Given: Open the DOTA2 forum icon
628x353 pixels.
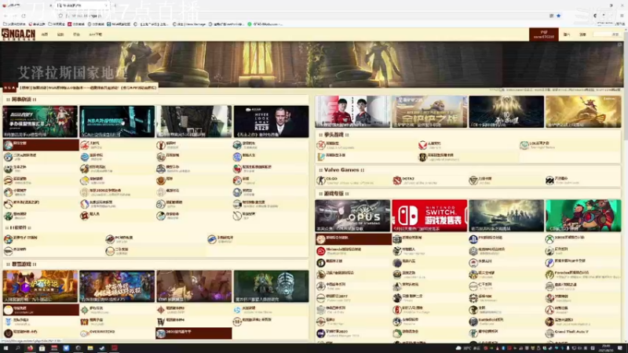Looking at the screenshot, I should (397, 180).
